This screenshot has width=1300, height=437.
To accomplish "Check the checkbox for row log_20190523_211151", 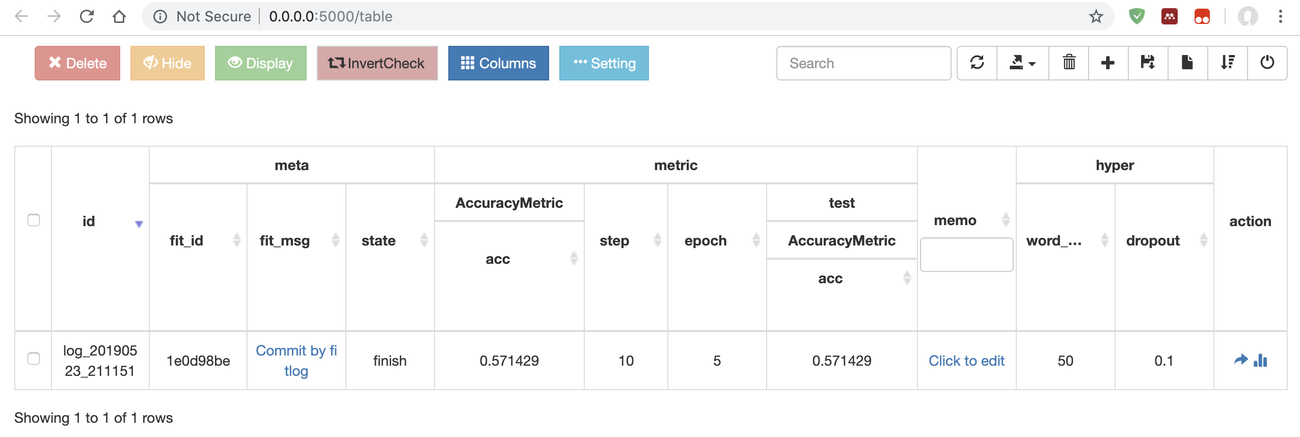I will (x=34, y=359).
